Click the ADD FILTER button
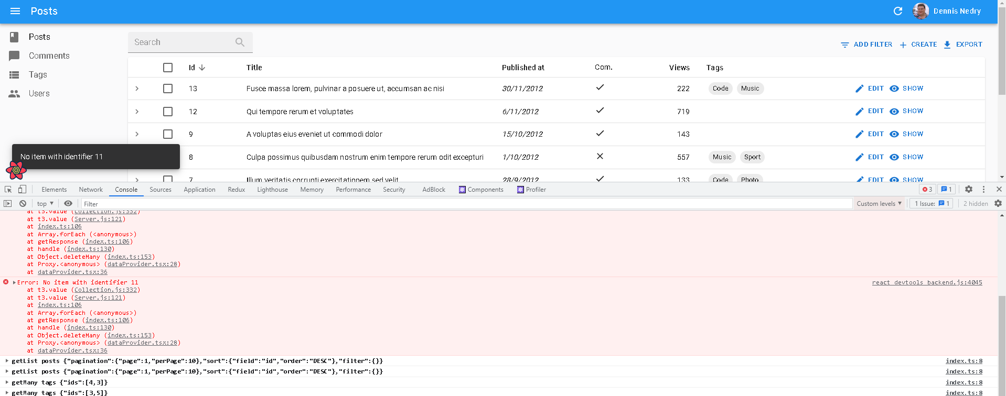 click(866, 45)
